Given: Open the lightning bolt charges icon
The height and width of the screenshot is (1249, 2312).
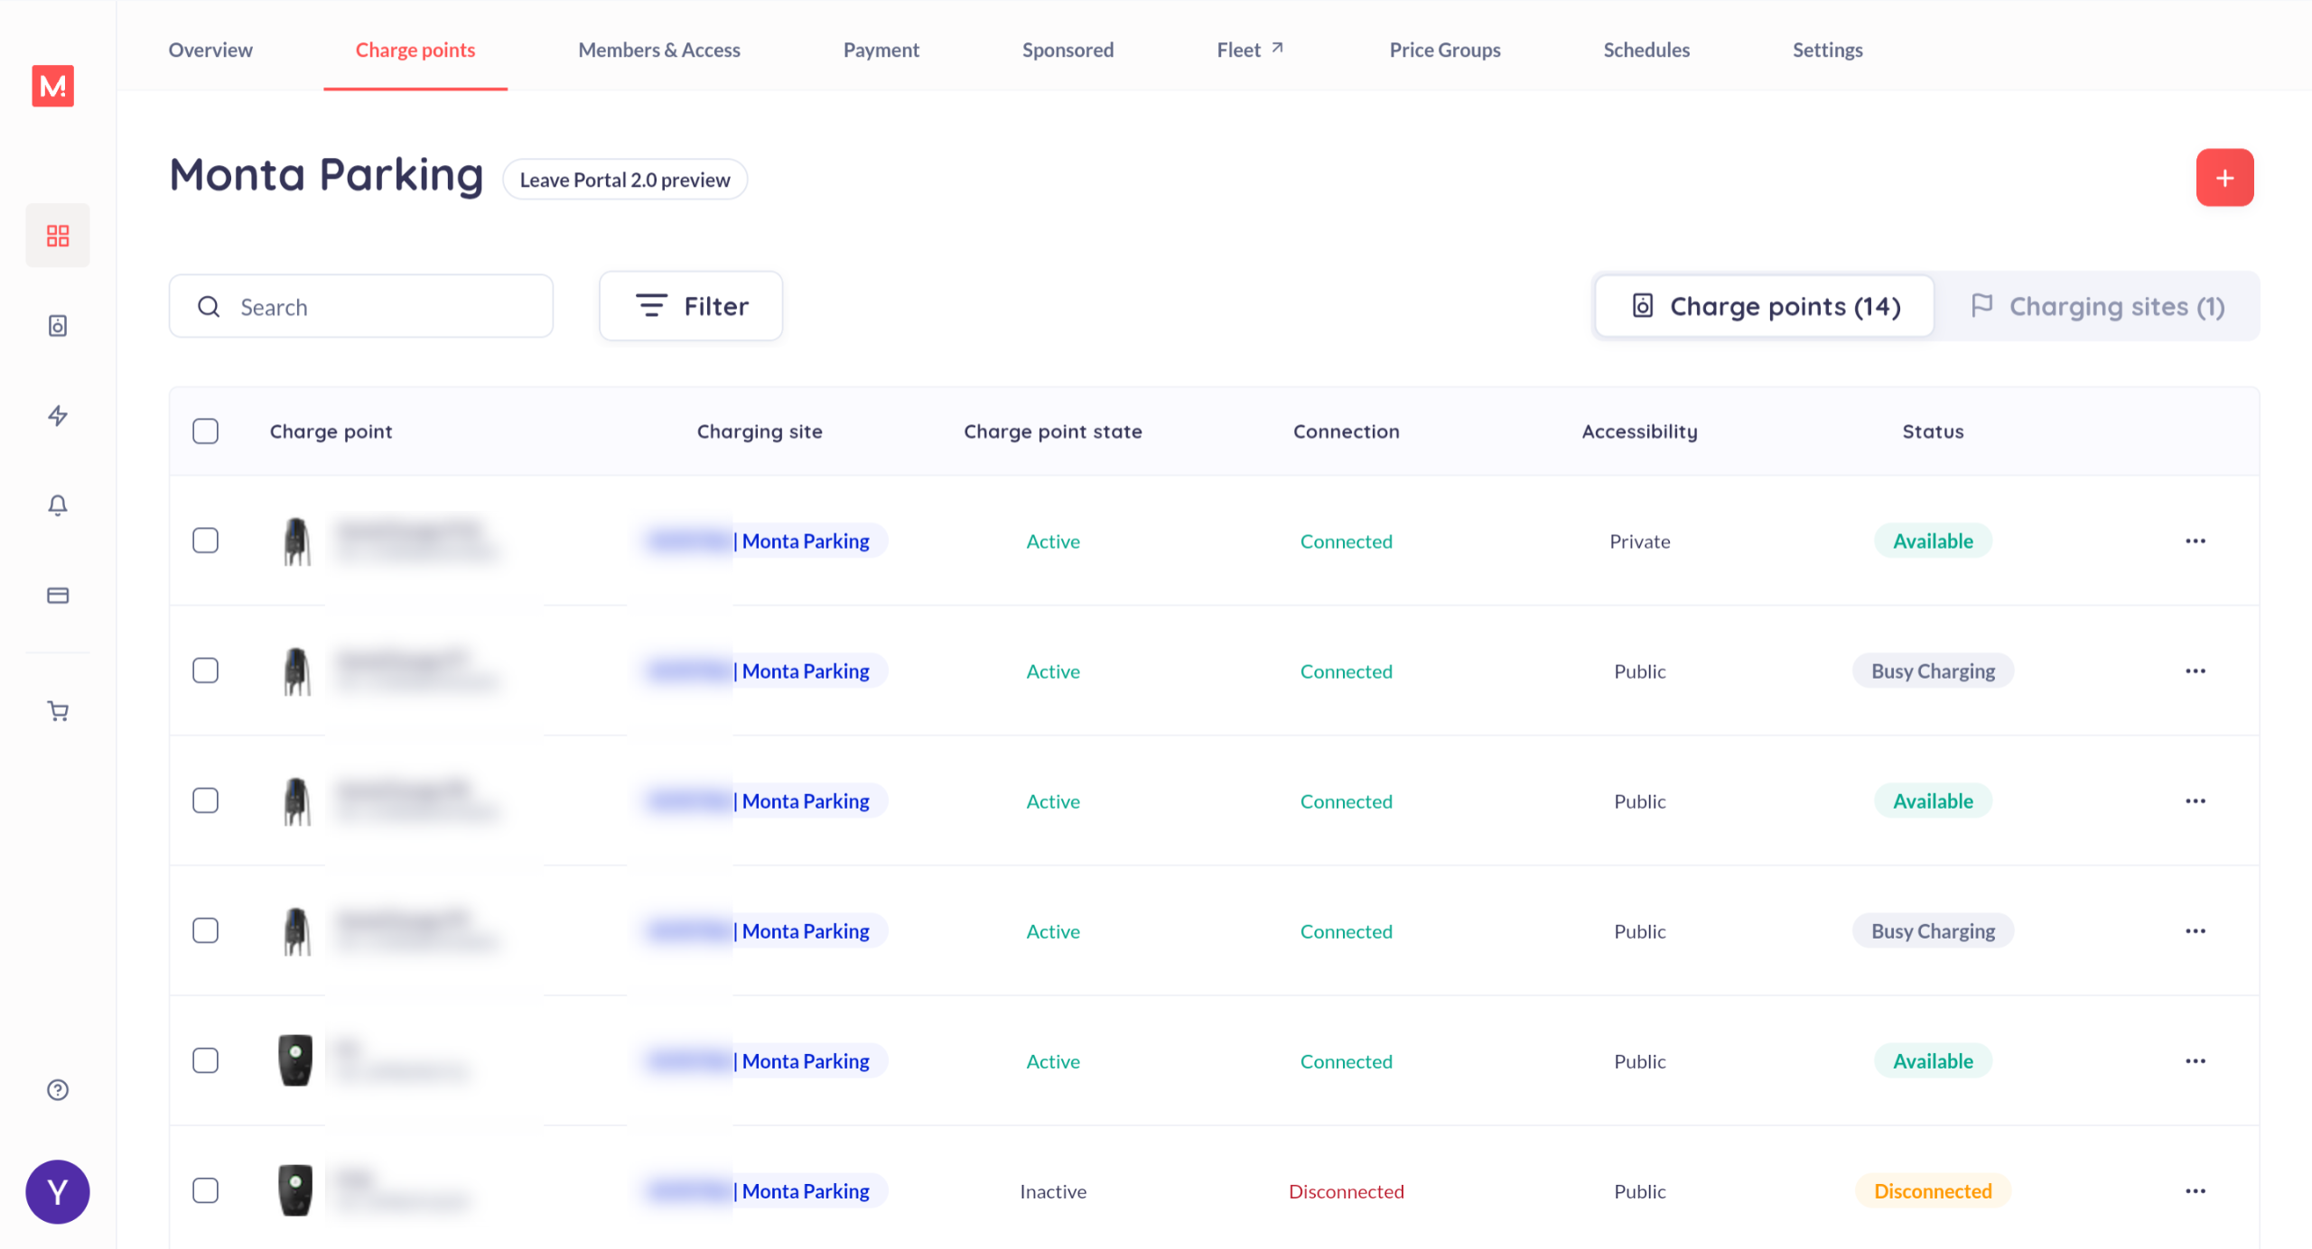Looking at the screenshot, I should click(x=58, y=415).
